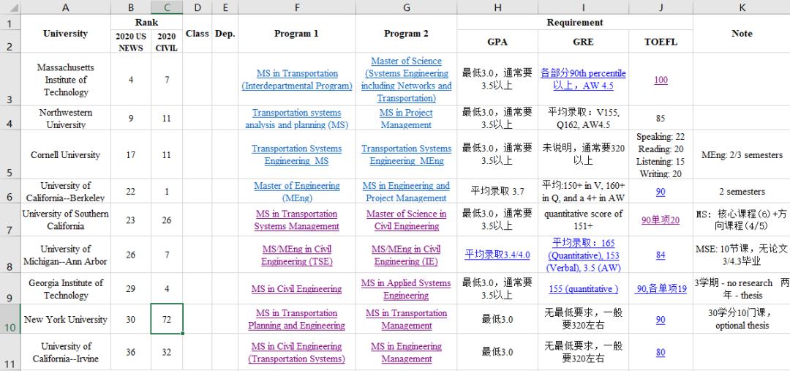Open Michigan TOEFL 84 link
790x371 pixels.
(x=661, y=255)
